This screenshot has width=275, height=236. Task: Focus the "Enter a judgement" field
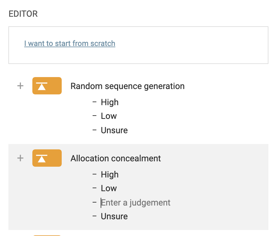coord(136,203)
